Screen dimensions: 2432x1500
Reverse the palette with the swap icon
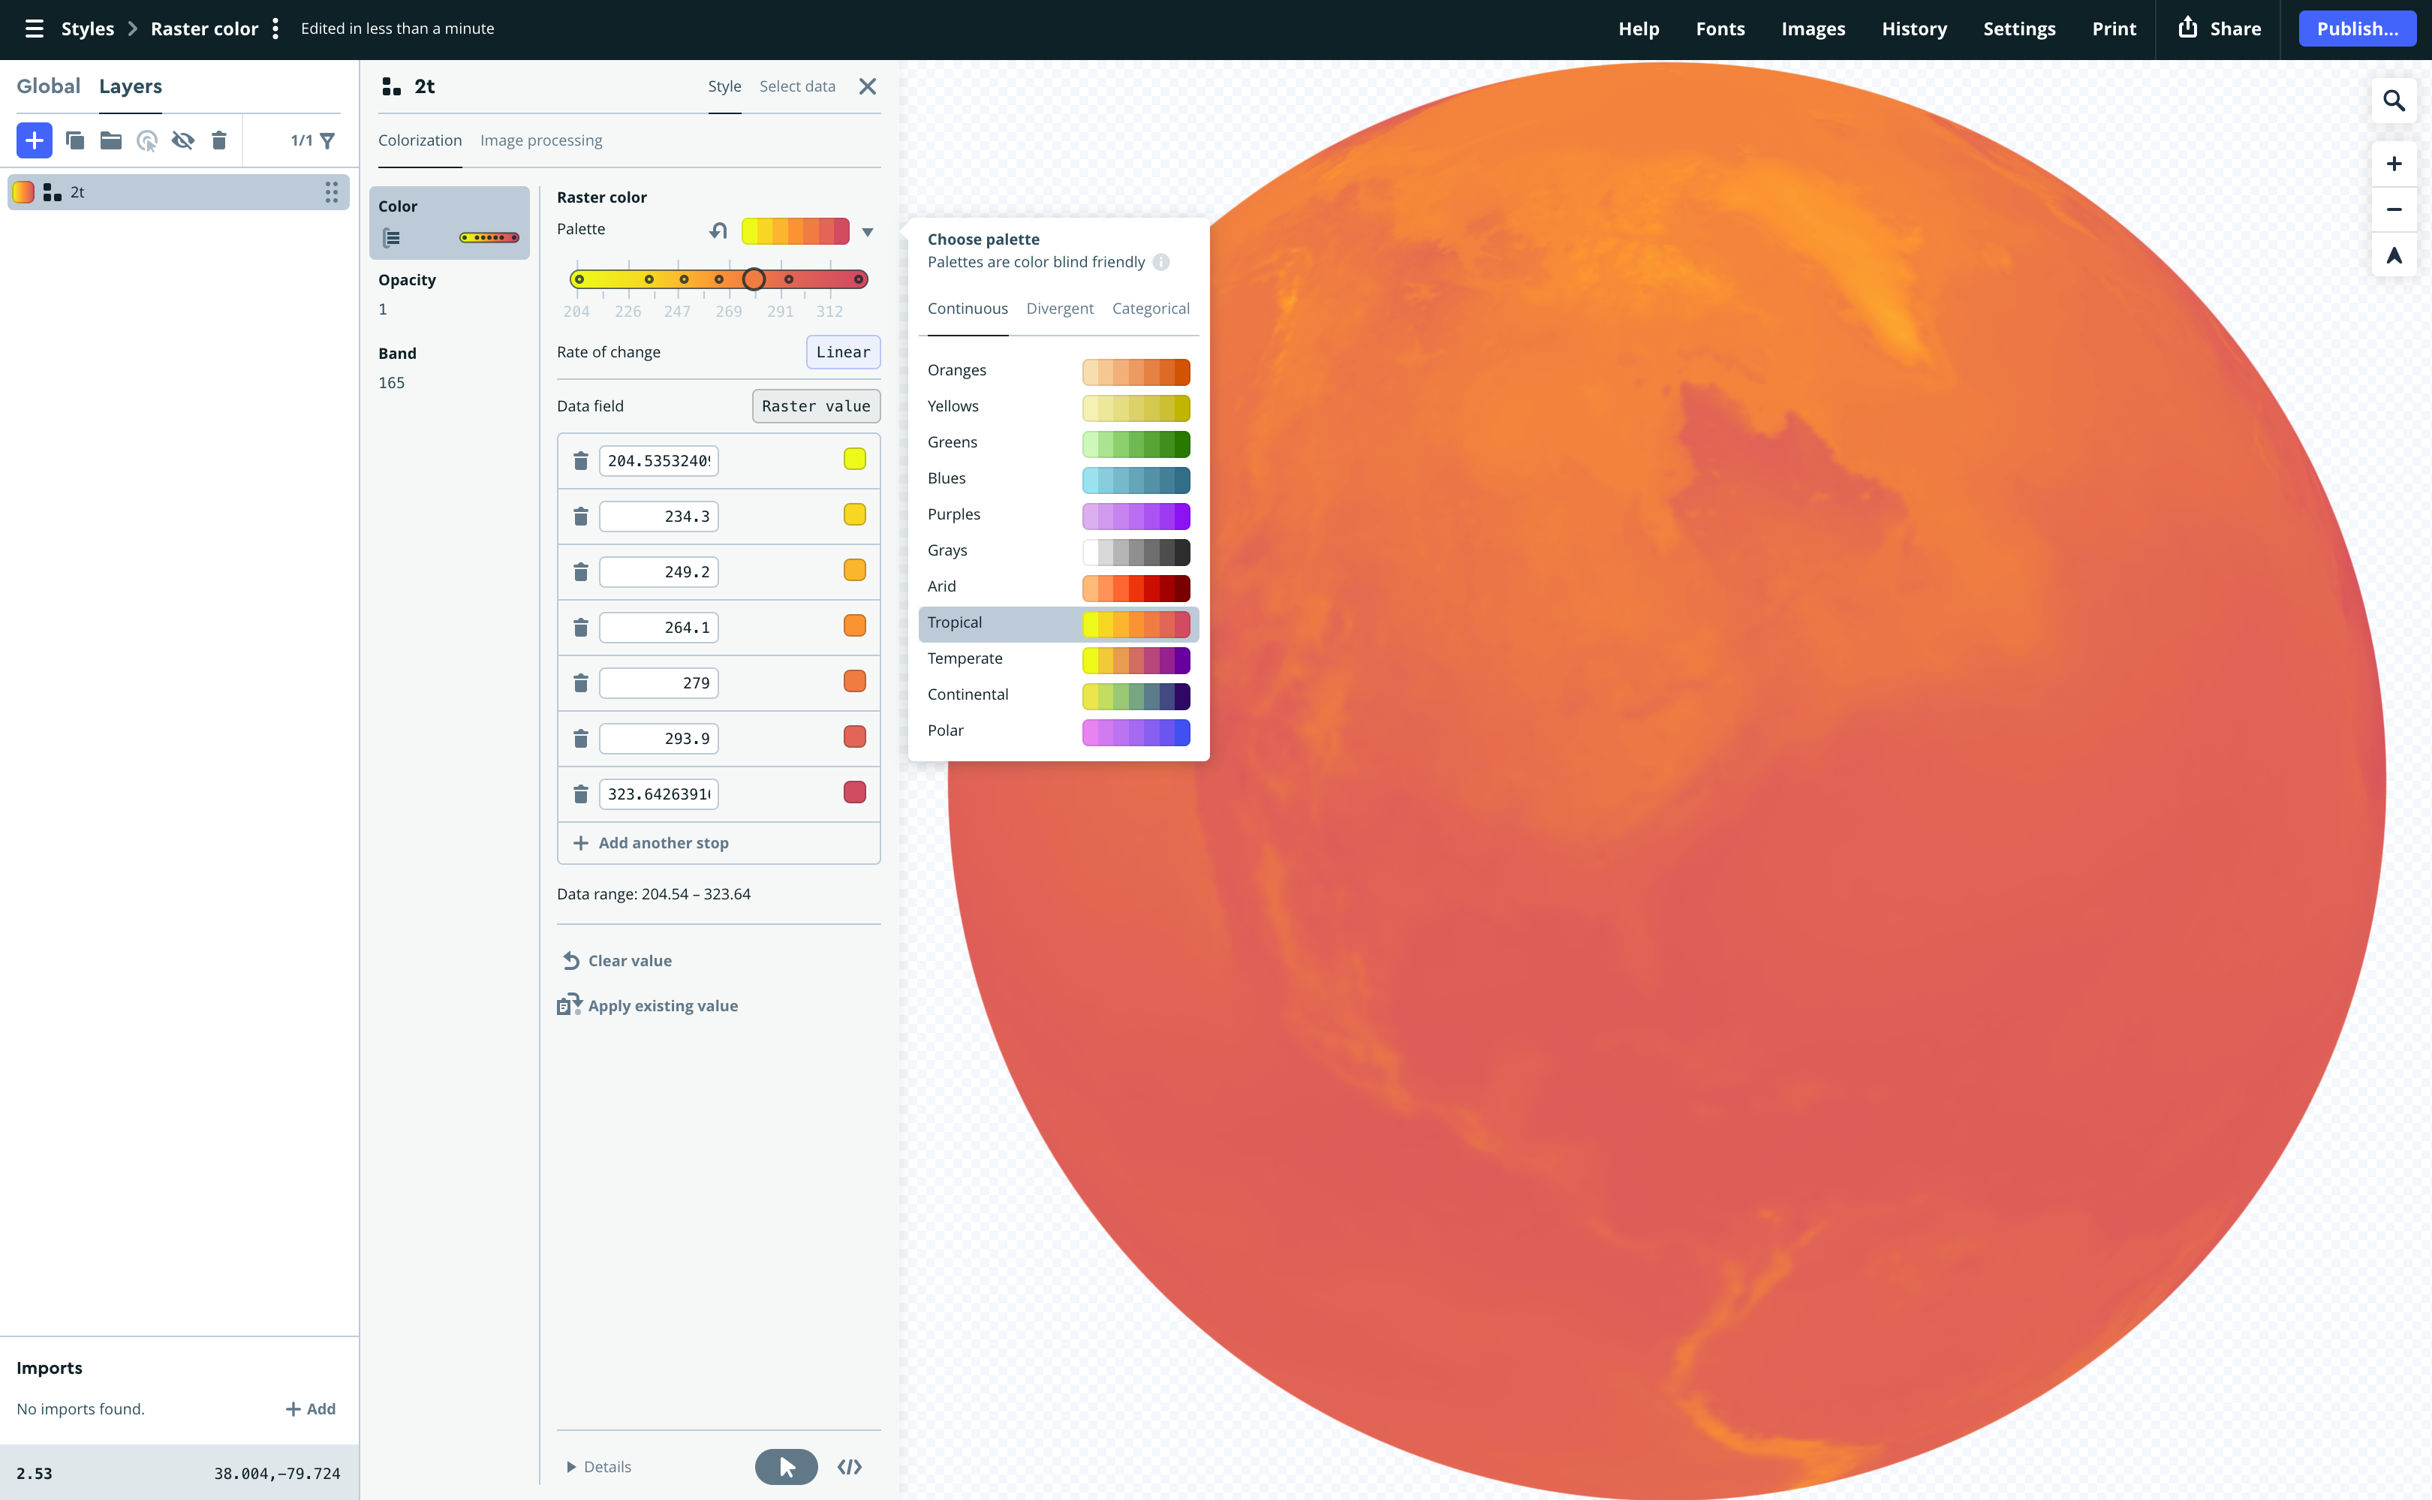click(718, 230)
